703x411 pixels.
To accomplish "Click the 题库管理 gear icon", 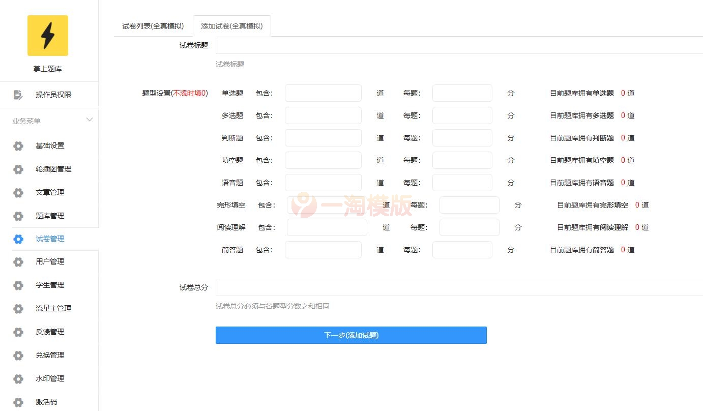I will [18, 216].
